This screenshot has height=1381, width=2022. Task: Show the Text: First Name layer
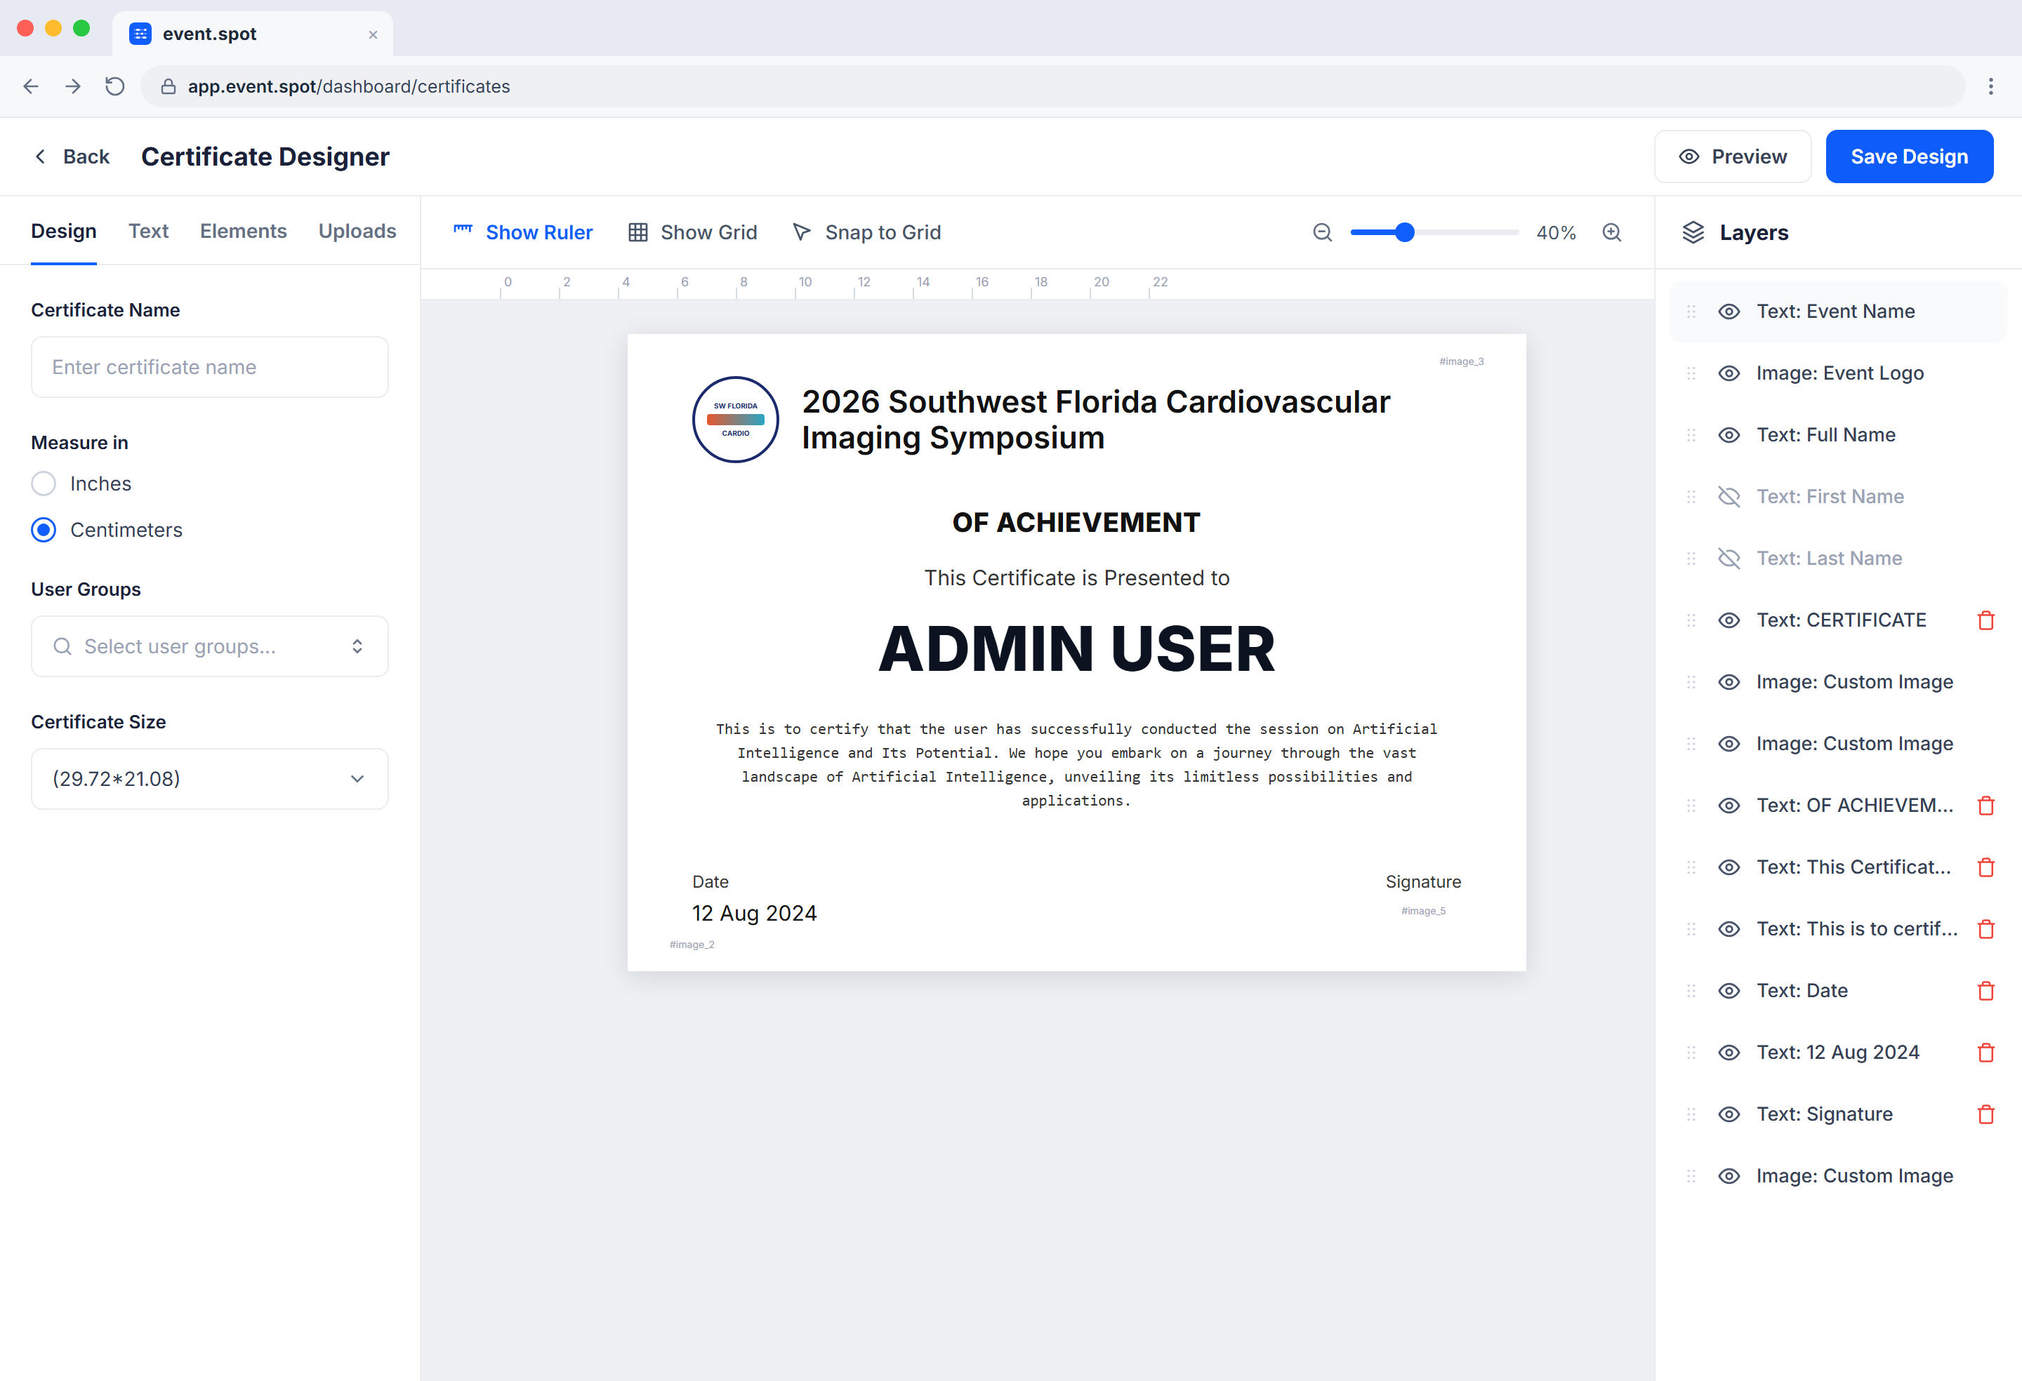1729,497
